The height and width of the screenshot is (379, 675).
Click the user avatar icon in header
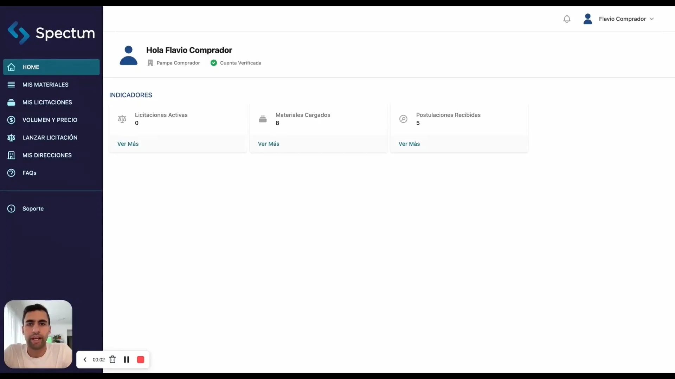tap(587, 19)
